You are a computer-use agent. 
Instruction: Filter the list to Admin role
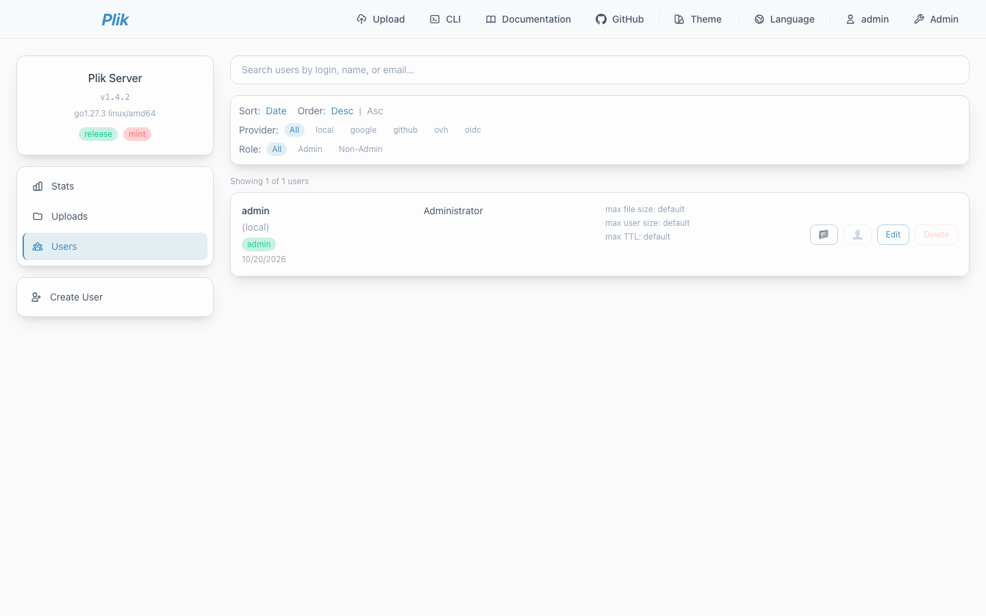tap(310, 149)
